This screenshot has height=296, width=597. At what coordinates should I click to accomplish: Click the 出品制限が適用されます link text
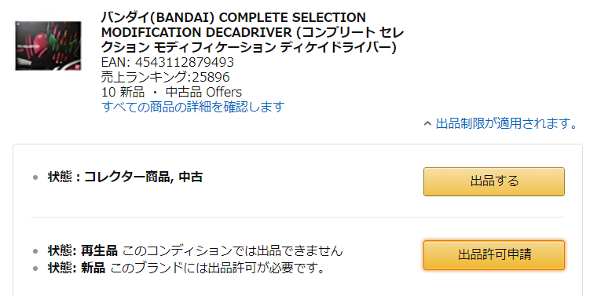pos(507,123)
